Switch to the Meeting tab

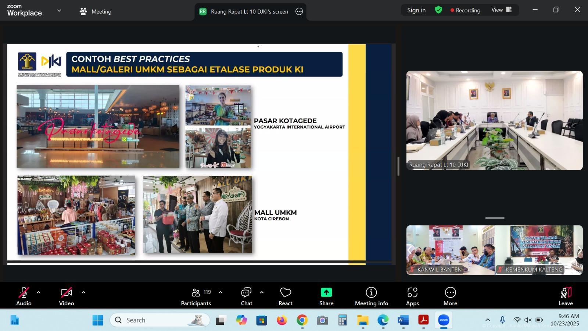[x=96, y=11]
